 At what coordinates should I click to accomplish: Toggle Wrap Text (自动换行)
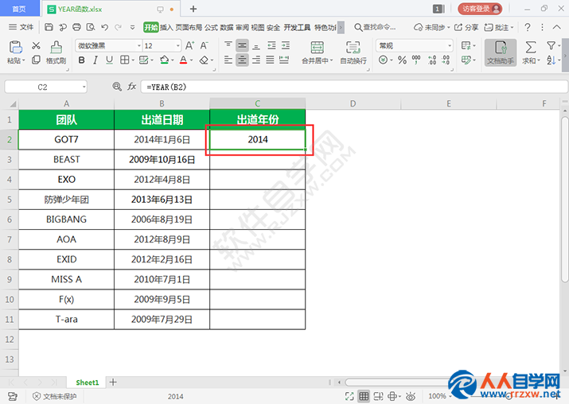pyautogui.click(x=353, y=52)
